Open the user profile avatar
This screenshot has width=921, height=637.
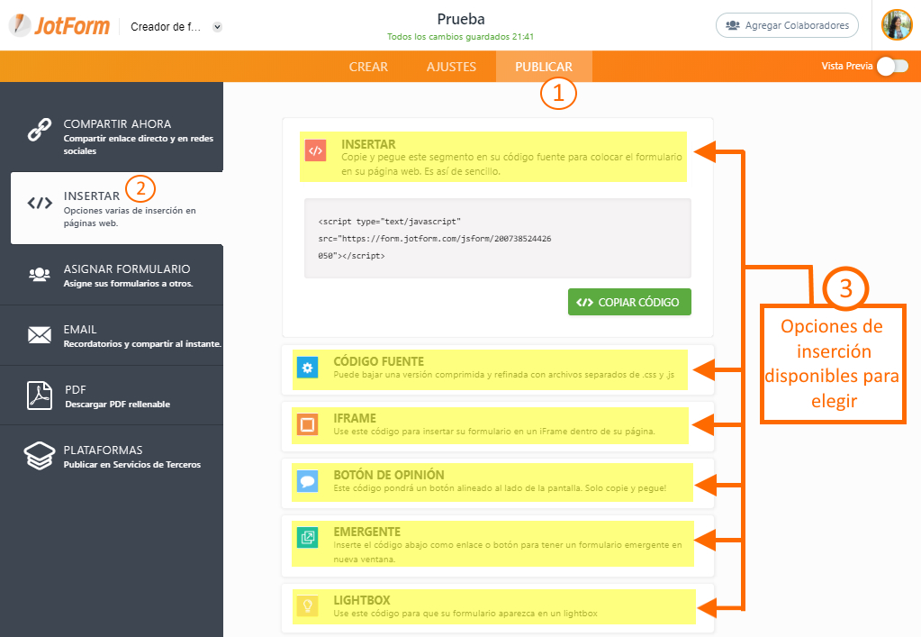click(897, 25)
